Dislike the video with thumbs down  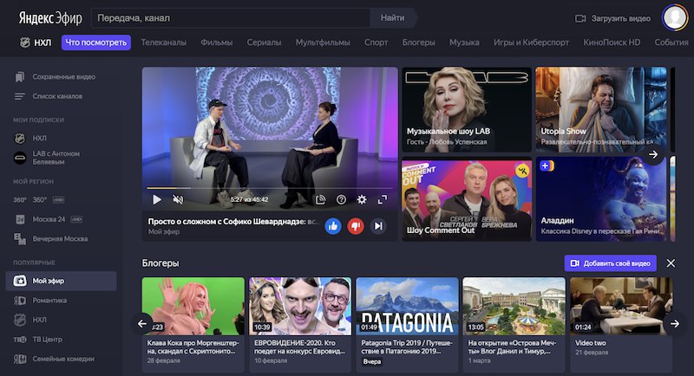(x=356, y=226)
